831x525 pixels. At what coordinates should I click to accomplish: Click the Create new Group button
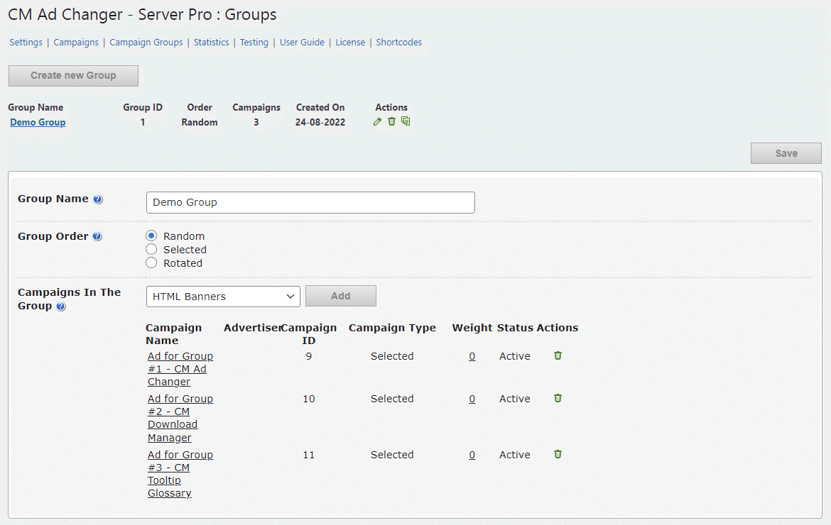pos(73,76)
